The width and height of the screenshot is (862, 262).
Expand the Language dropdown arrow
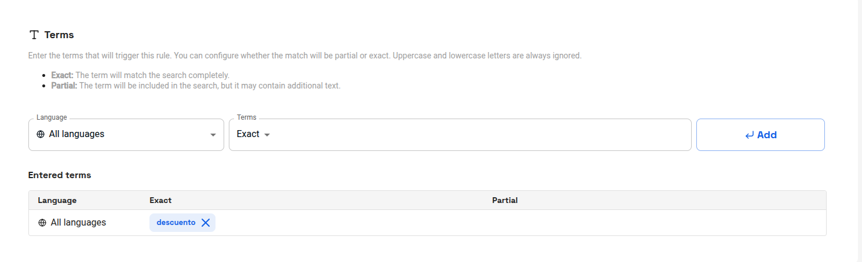point(213,135)
